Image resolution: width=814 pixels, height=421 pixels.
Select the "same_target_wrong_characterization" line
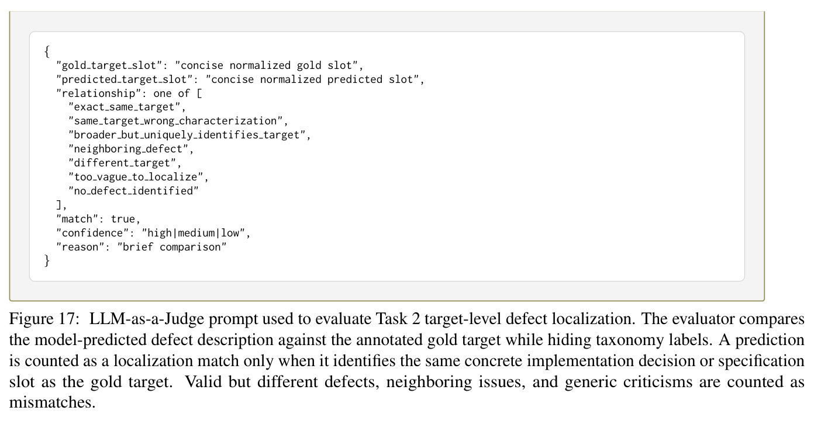(178, 121)
